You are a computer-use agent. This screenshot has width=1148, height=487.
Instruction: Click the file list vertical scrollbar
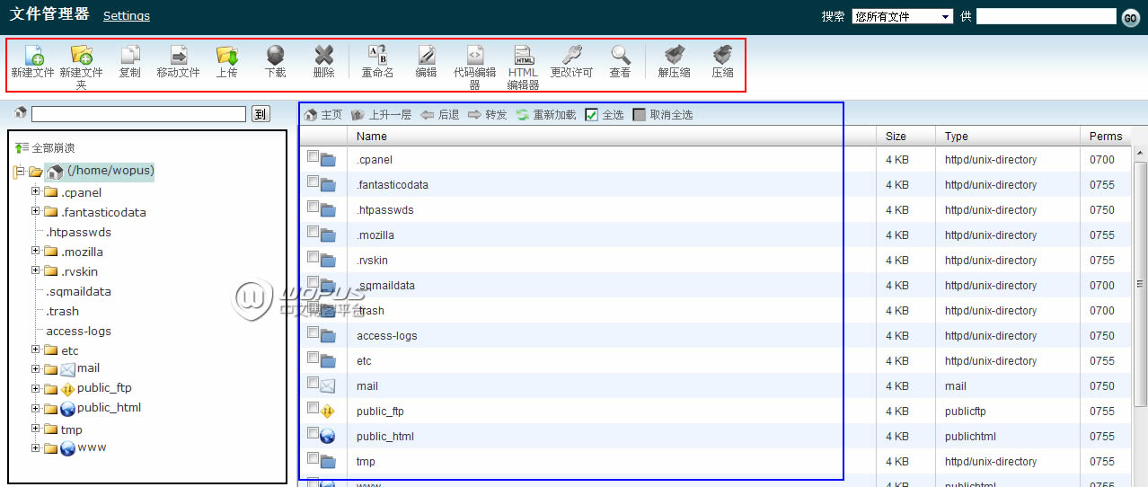coord(1140,285)
